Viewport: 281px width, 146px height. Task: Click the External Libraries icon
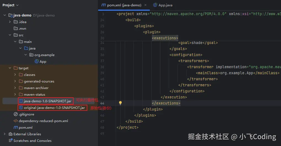coord(10,134)
